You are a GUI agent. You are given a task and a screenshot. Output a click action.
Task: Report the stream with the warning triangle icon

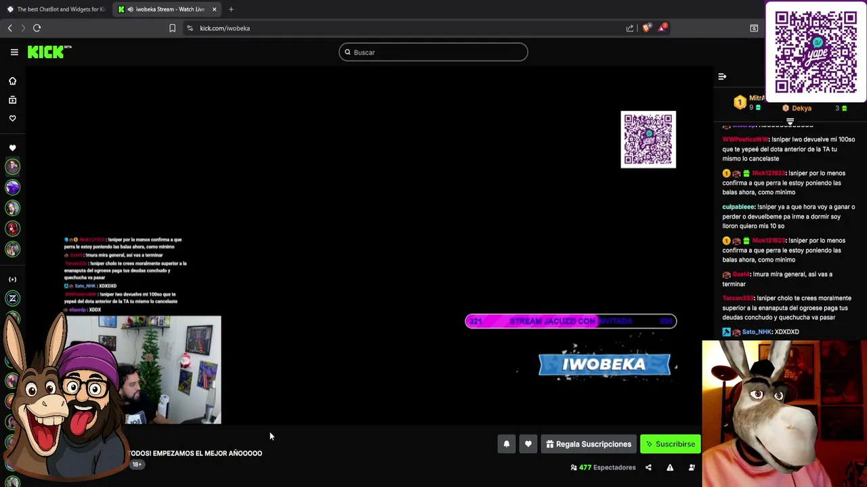(670, 467)
